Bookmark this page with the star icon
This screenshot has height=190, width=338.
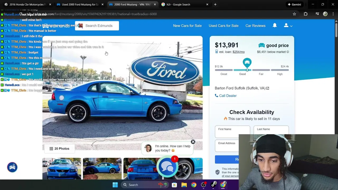click(294, 14)
